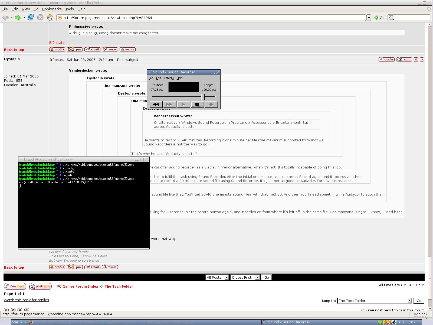Click the terminal window's entry in taskbar
Viewport: 433px width, 325px height.
click(x=203, y=322)
